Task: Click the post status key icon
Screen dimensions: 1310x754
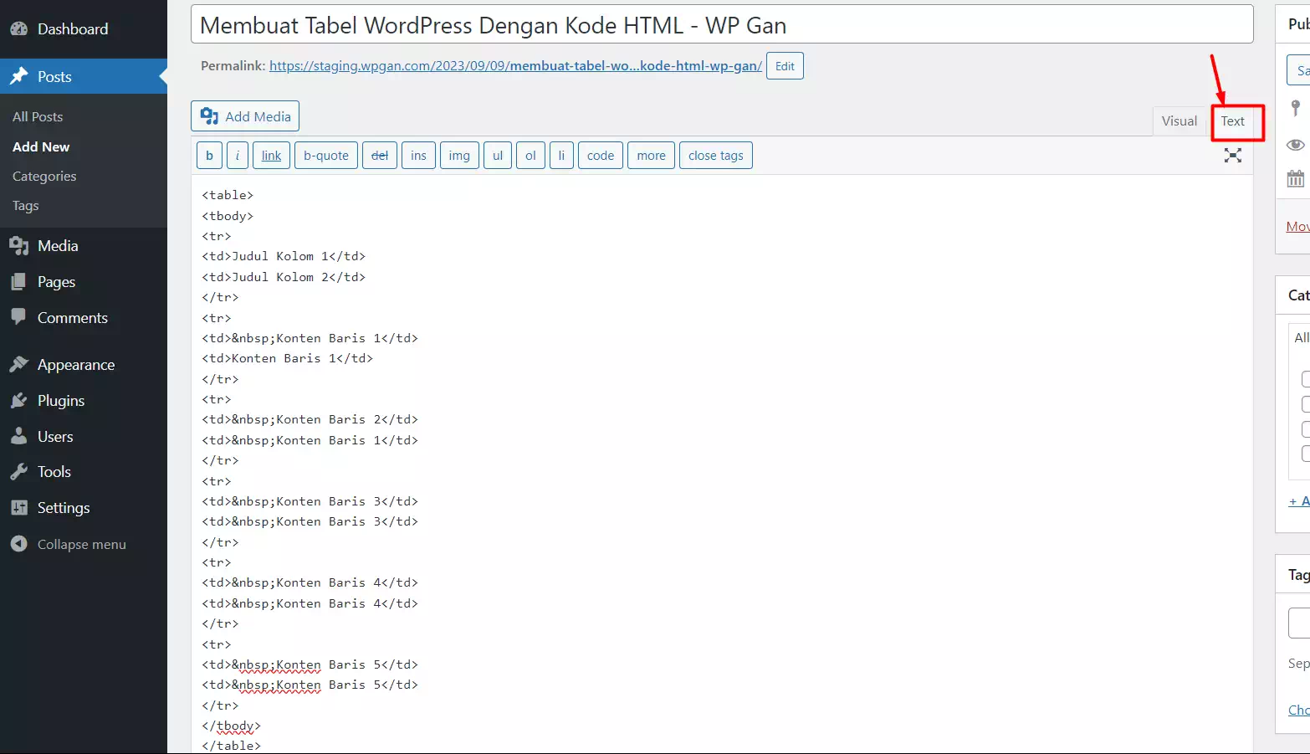Action: click(x=1296, y=108)
